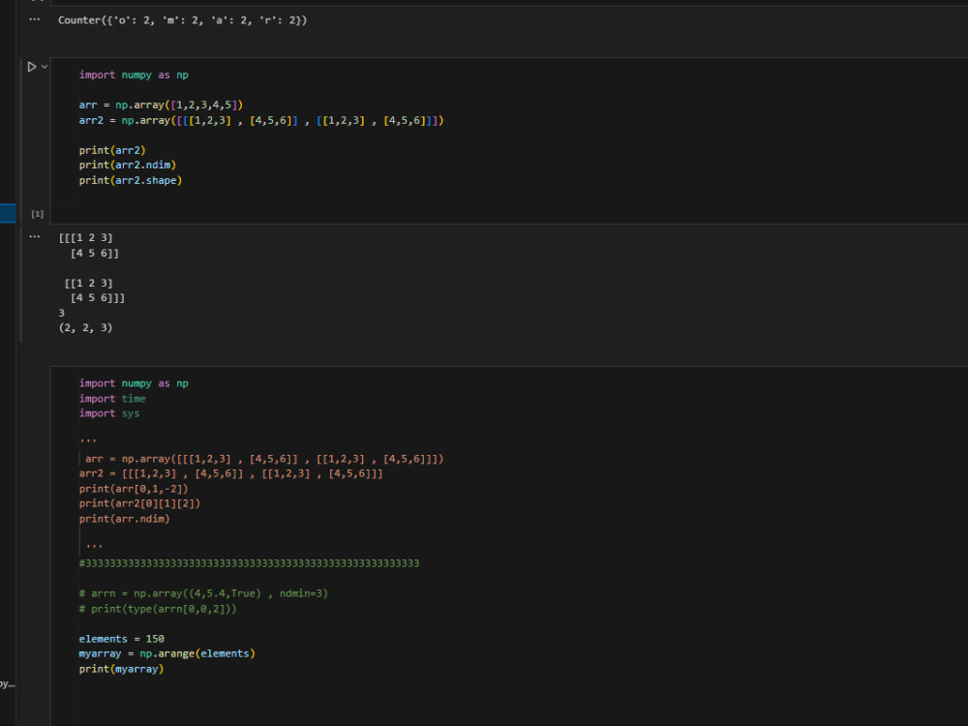Click the 'import numpy as np' line in second cell
968x726 pixels.
pos(134,75)
